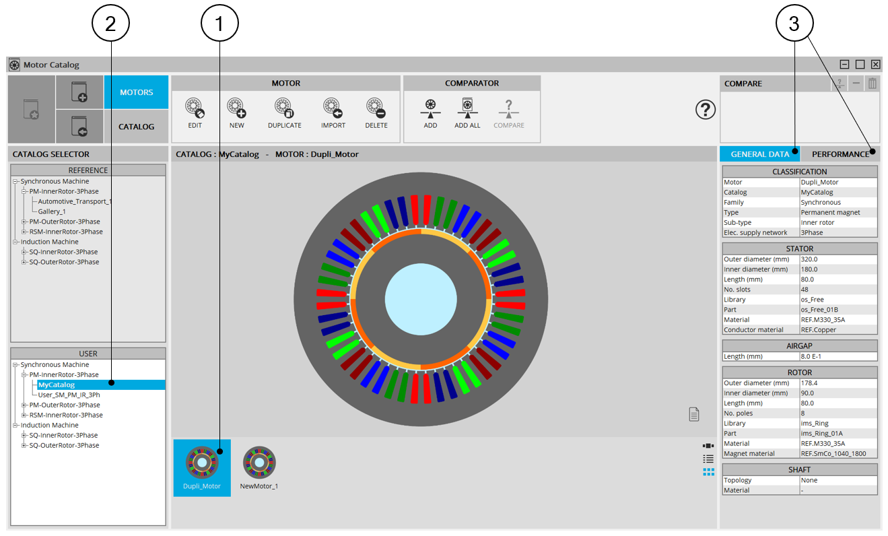Click the CATALOG button
Screen dimensions: 888x536
point(136,127)
